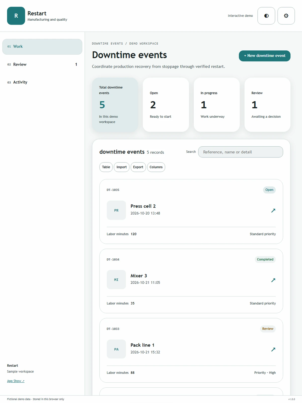The image size is (302, 403).
Task: Filter by the Open stat card
Action: pos(166,105)
